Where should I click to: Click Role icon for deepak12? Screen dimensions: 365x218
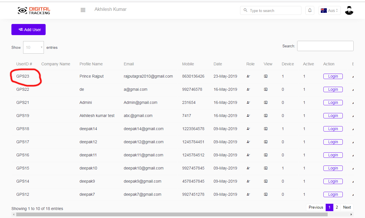(248, 142)
